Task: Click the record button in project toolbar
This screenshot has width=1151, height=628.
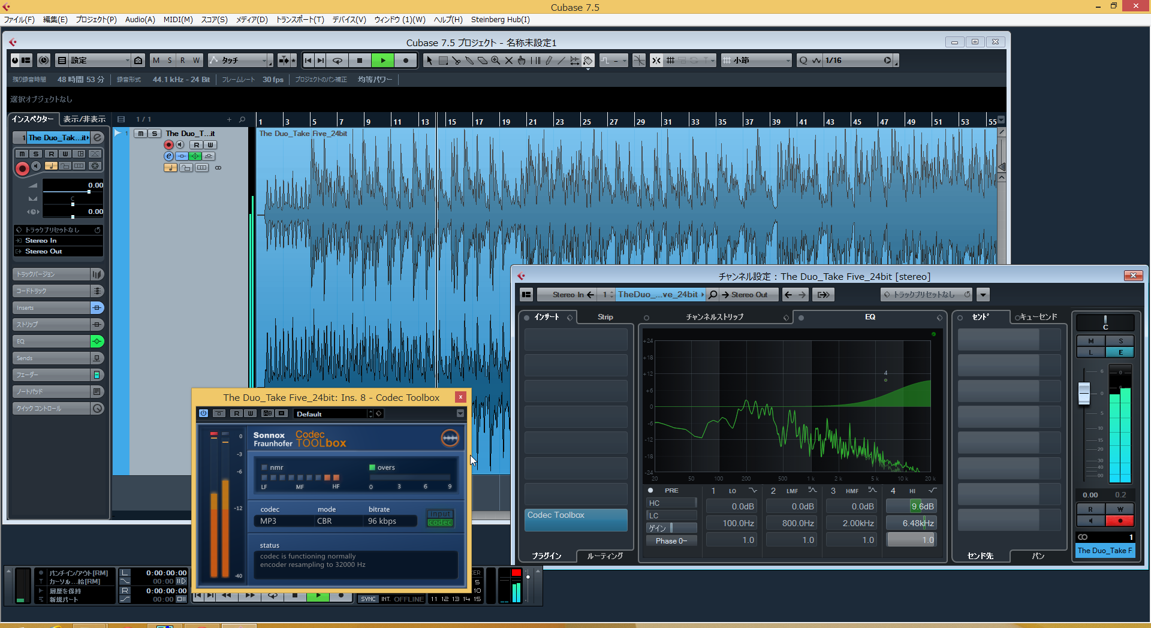Action: click(x=406, y=61)
